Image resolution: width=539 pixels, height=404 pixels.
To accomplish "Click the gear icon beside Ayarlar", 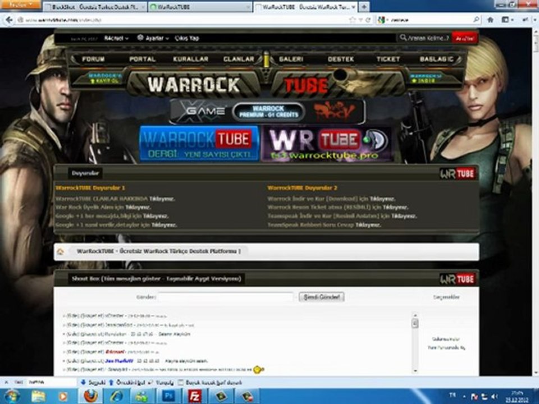I will point(140,38).
